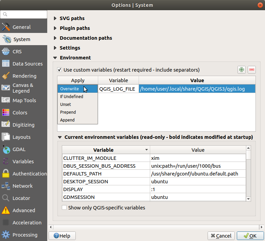This screenshot has height=241, width=265.
Task: Choose Prepend from the Apply dropdown list
Action: pos(68,112)
